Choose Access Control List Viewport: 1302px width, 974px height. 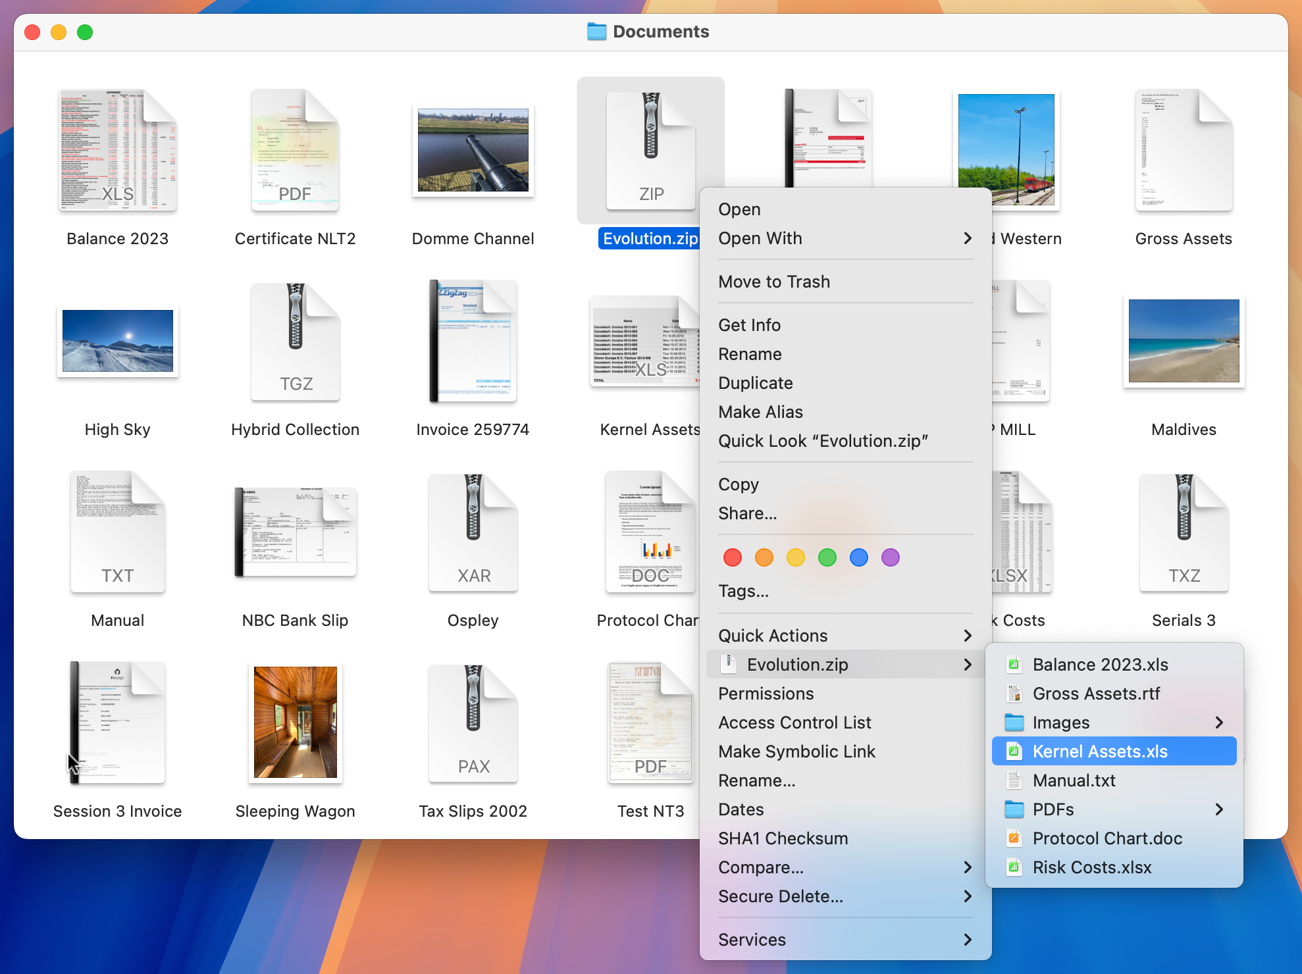coord(846,723)
